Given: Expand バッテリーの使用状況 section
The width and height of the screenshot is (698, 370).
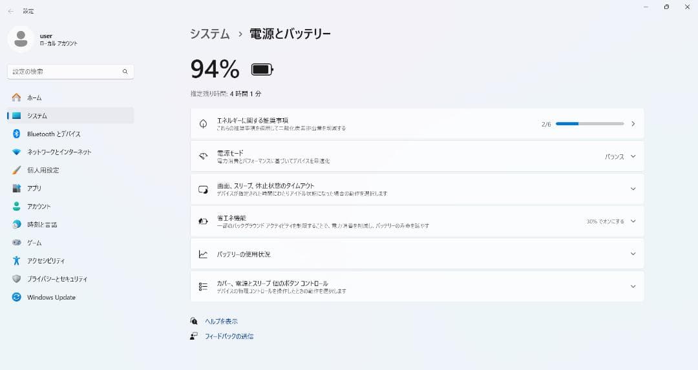Looking at the screenshot, I should 633,254.
